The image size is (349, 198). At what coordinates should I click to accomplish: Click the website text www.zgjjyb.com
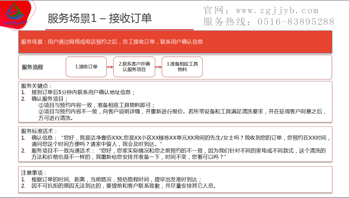[277, 10]
